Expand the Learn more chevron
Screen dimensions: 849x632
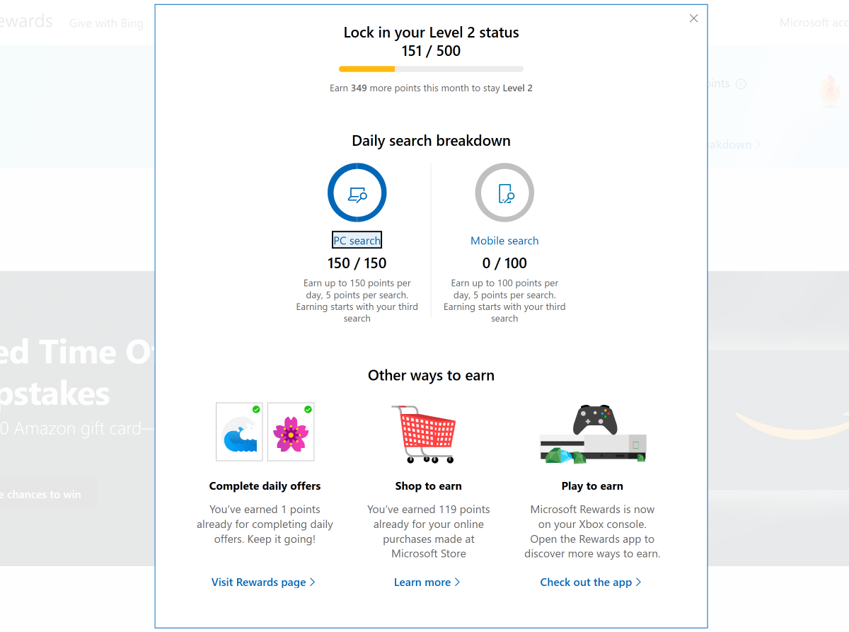(458, 582)
